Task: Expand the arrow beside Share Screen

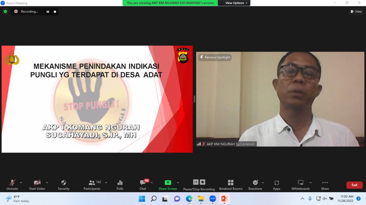Action: (x=178, y=183)
